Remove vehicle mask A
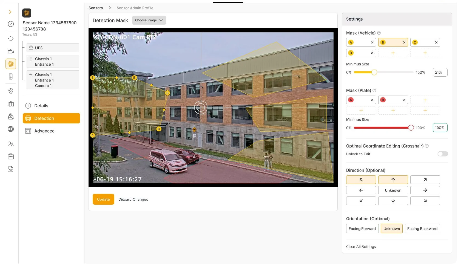458x266 pixels. [x=372, y=42]
